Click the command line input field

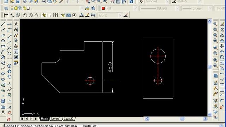(112, 126)
